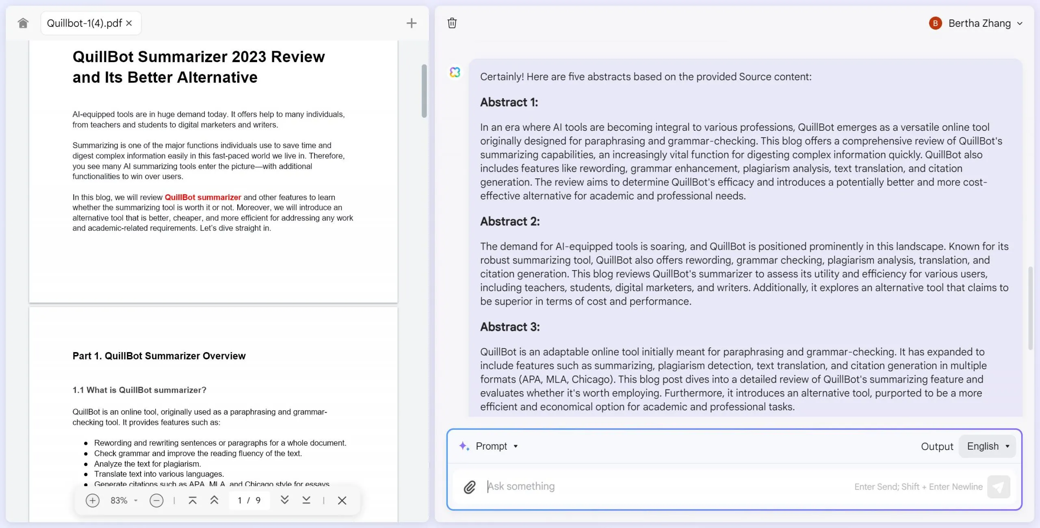Attach a file using the paperclip icon
This screenshot has height=528, width=1040.
click(470, 486)
